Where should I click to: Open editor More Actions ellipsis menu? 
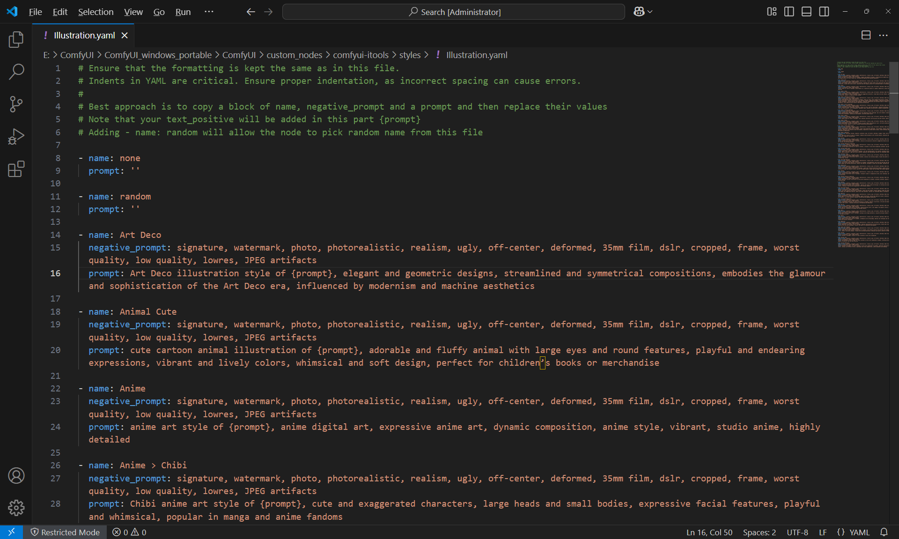point(884,35)
